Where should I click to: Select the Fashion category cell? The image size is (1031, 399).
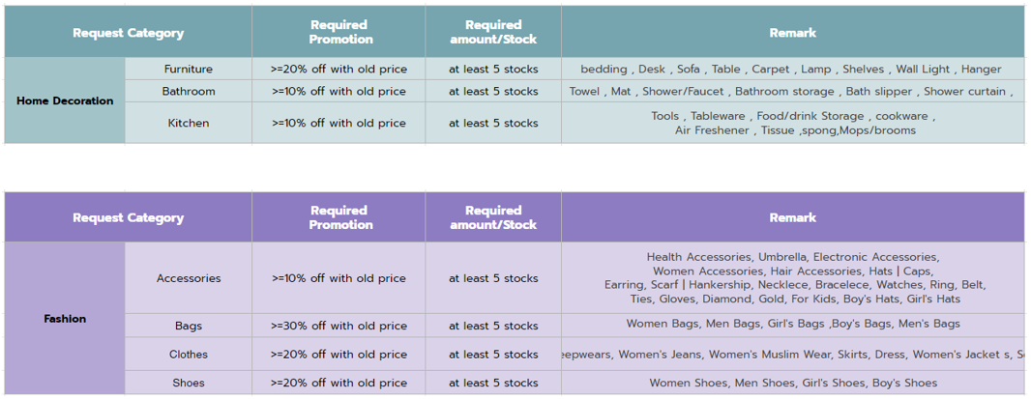pos(65,319)
